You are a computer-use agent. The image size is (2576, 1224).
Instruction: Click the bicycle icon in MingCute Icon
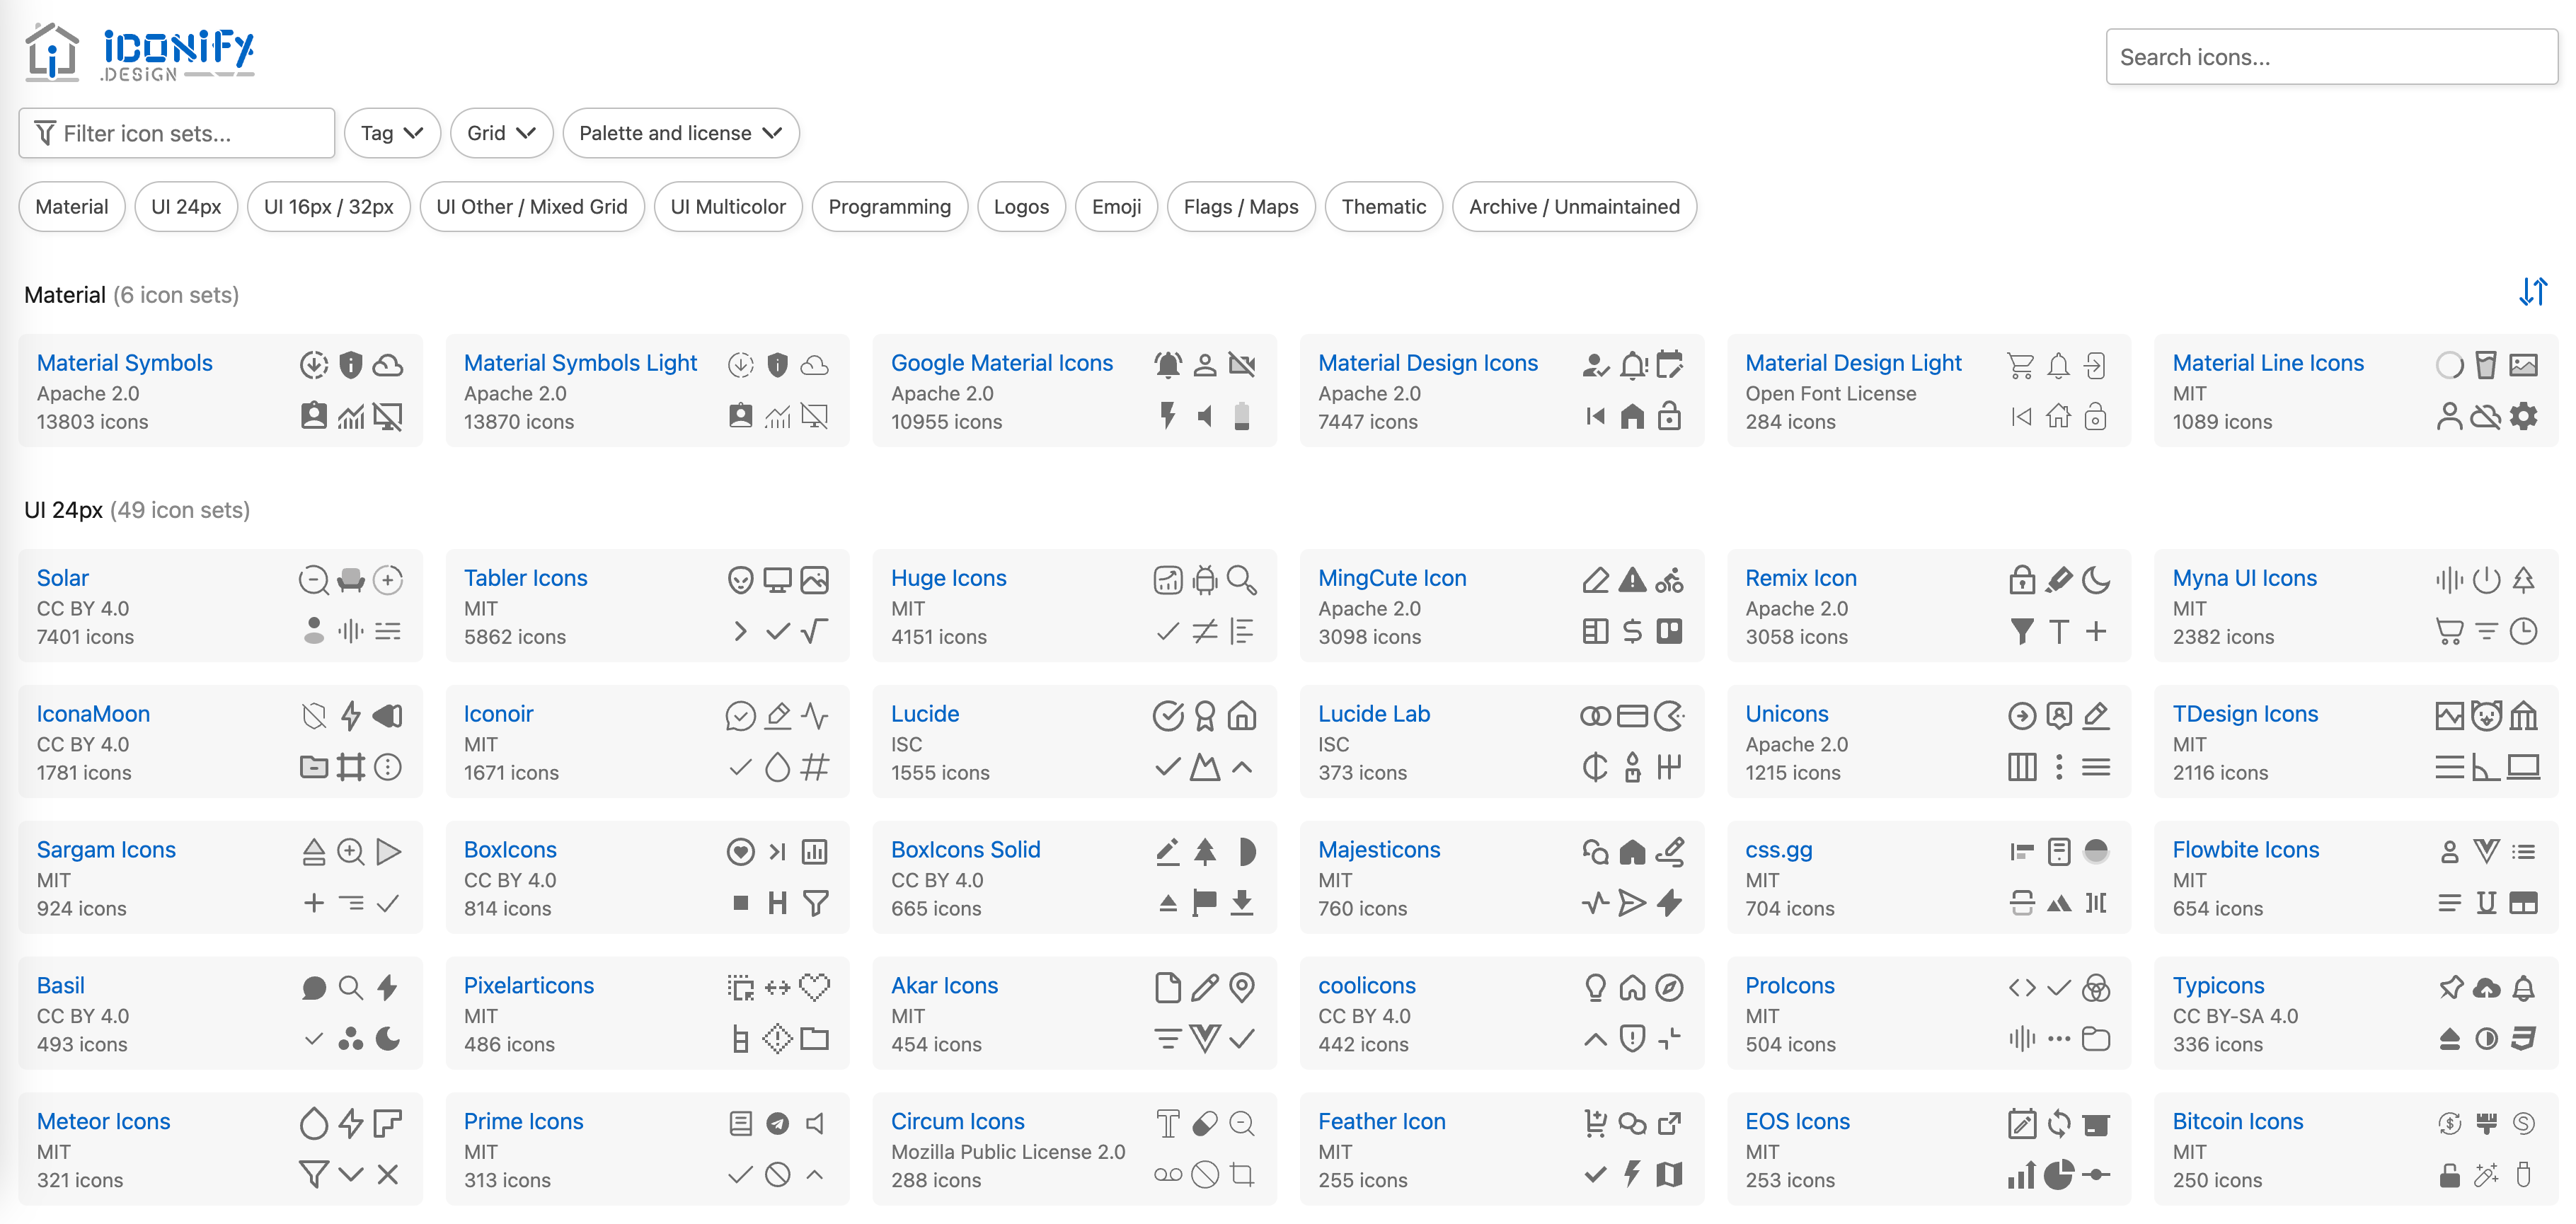[1669, 580]
